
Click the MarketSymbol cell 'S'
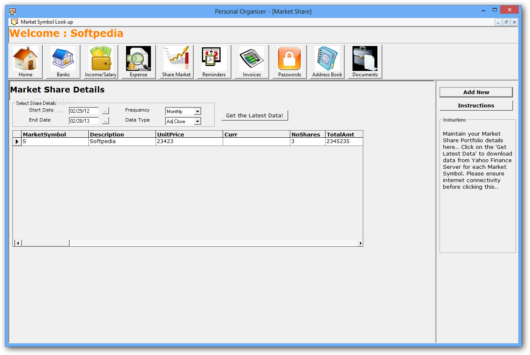point(55,142)
